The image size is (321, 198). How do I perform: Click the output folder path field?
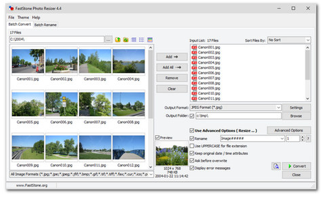coord(239,116)
